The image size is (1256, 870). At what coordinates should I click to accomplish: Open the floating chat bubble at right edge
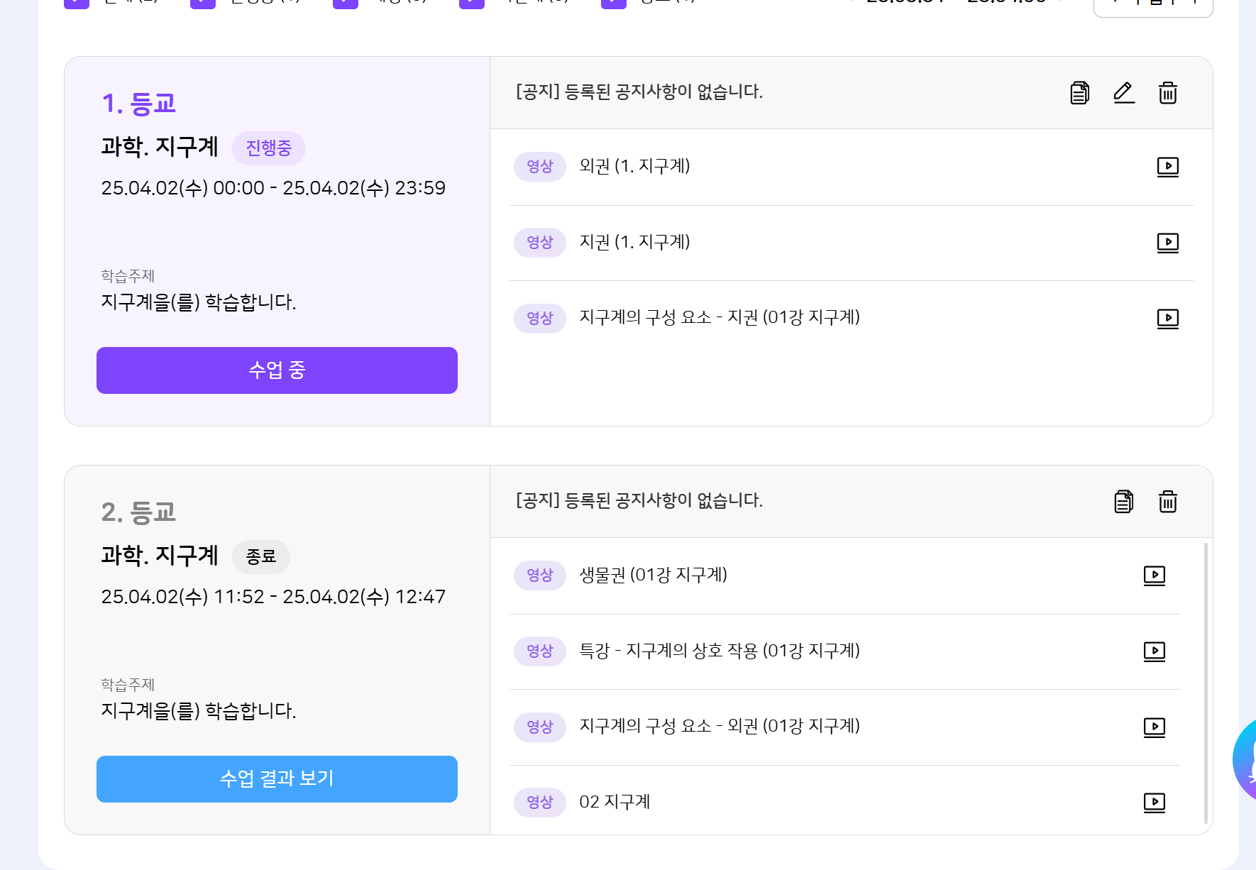point(1246,759)
